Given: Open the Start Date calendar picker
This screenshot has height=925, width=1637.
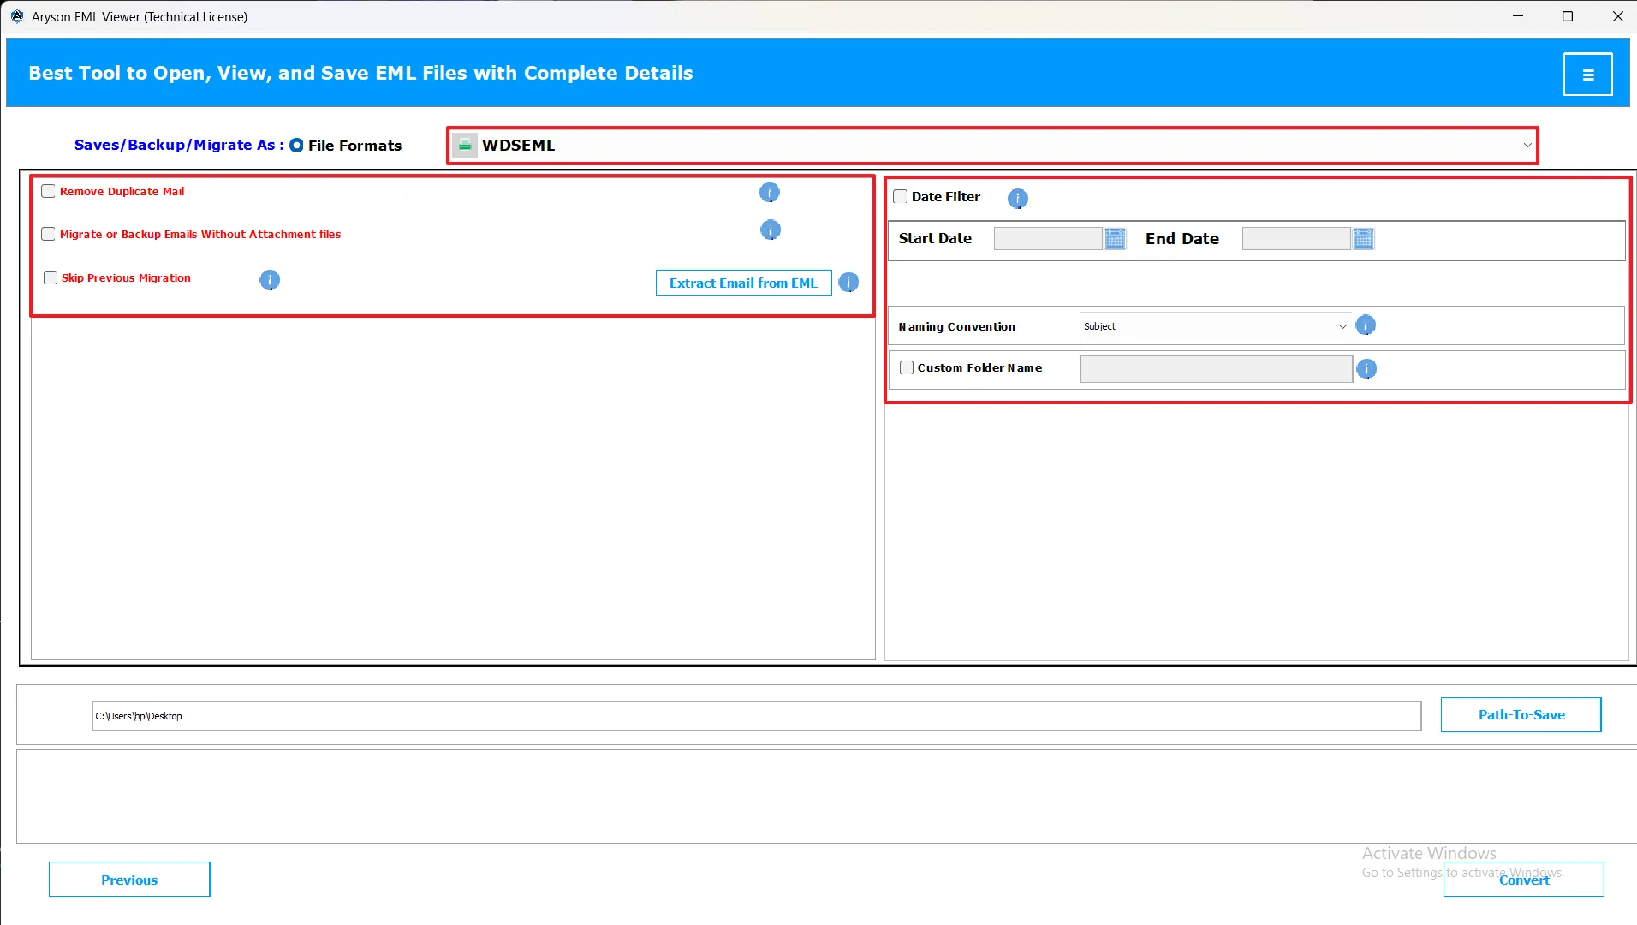Looking at the screenshot, I should (x=1115, y=239).
